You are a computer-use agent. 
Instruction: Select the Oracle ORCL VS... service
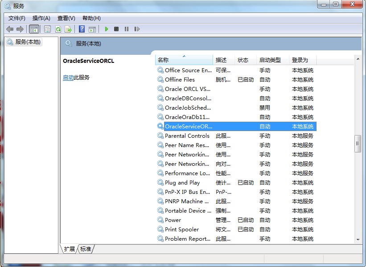point(236,89)
